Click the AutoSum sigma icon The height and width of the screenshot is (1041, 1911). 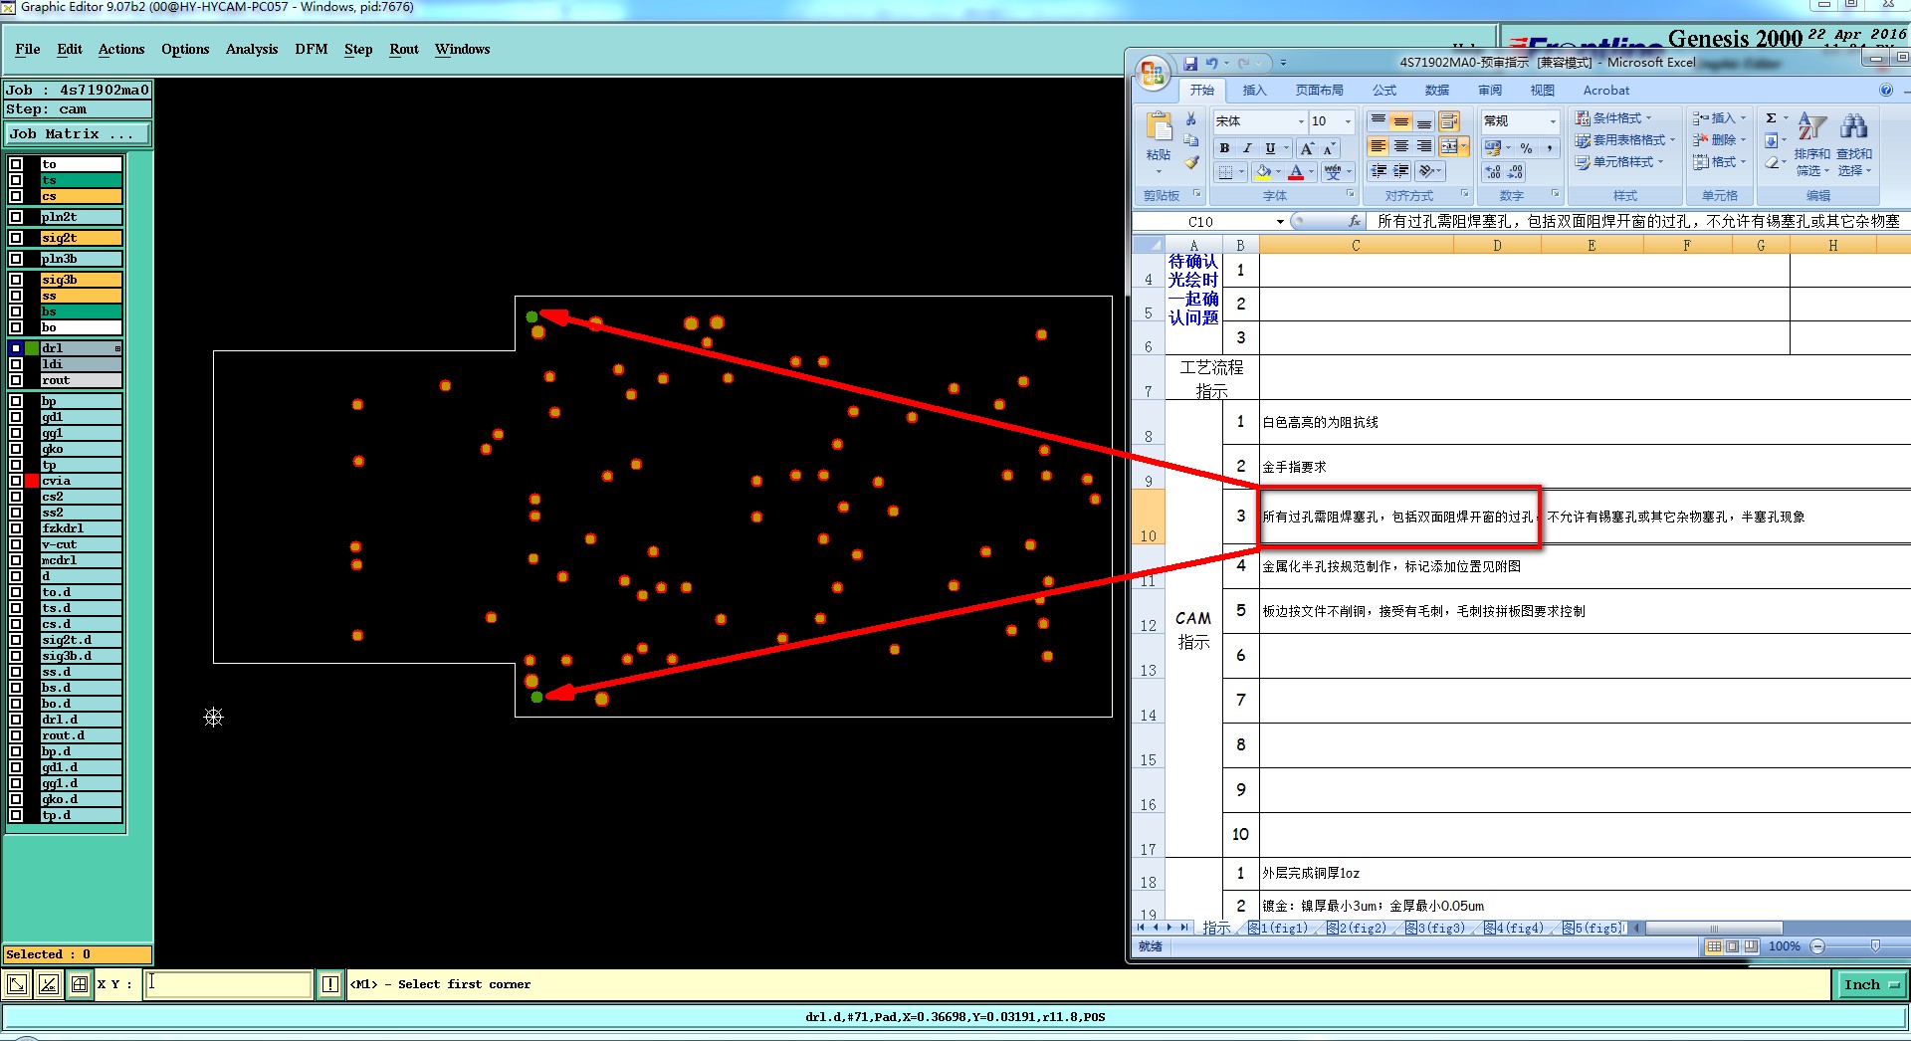(x=1771, y=118)
